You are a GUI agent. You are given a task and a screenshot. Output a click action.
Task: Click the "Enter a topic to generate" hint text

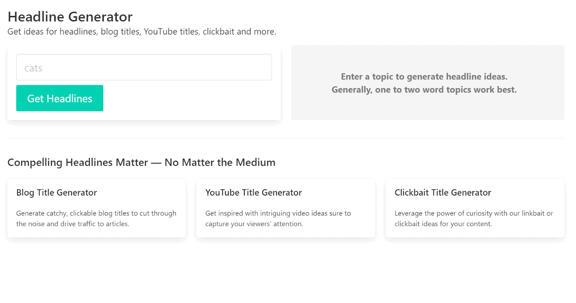tap(424, 77)
